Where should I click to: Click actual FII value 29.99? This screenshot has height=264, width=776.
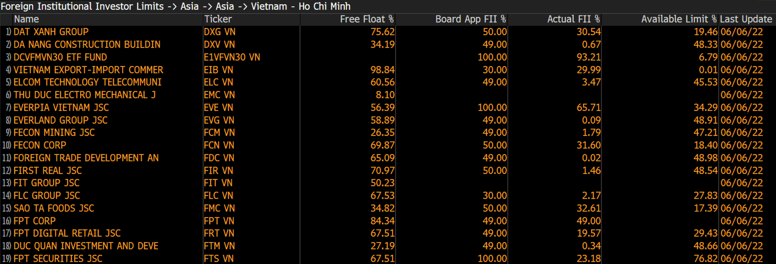pyautogui.click(x=588, y=70)
